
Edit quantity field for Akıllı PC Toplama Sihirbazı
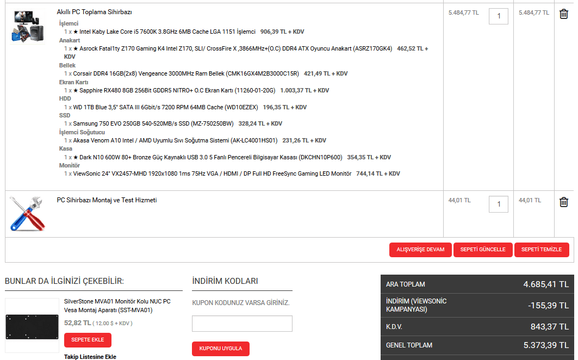499,16
